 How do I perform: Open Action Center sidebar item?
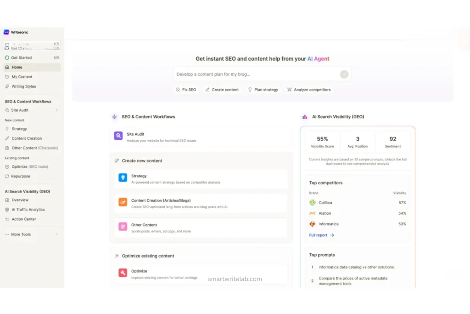[32, 219]
